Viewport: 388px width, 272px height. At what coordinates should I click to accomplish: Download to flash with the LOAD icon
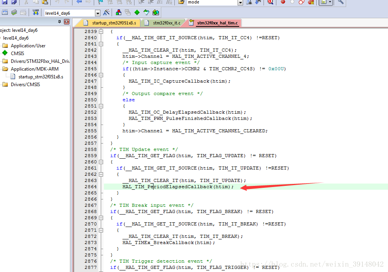[36, 12]
